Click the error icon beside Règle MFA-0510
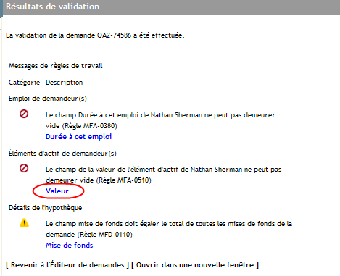 click(24, 168)
